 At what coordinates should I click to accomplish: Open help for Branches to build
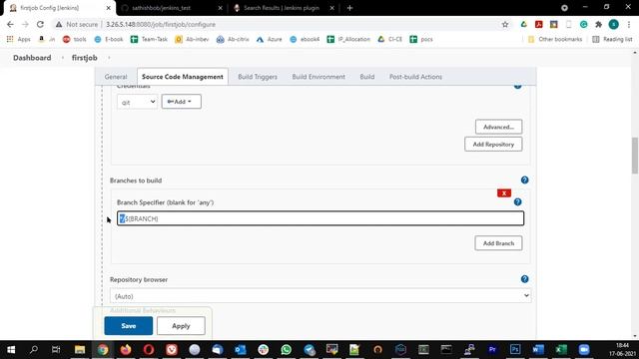[x=524, y=179]
